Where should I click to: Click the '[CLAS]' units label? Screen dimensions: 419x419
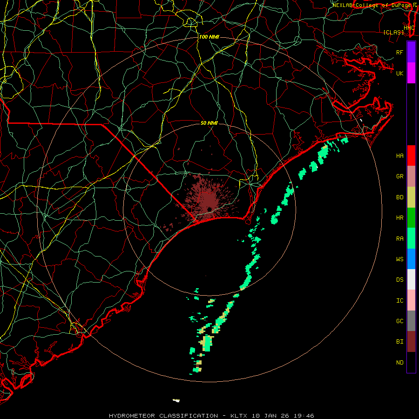[393, 33]
